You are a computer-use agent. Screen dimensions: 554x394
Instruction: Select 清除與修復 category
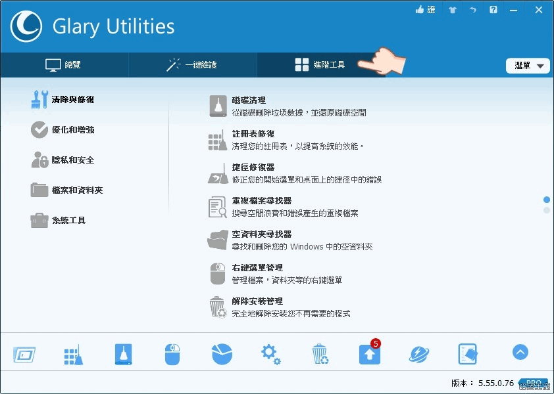[x=73, y=100]
